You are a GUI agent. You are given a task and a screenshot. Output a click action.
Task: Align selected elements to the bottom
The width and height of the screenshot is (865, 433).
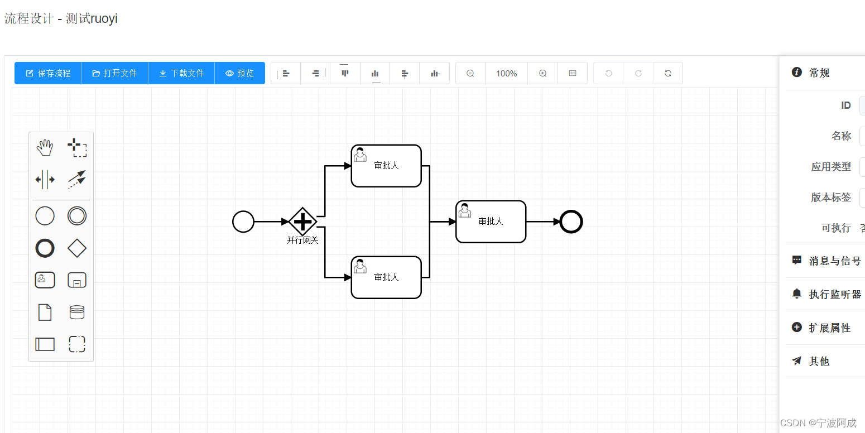click(375, 73)
